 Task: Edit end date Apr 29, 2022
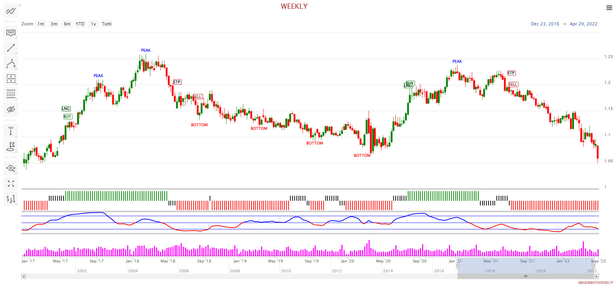[x=583, y=24]
